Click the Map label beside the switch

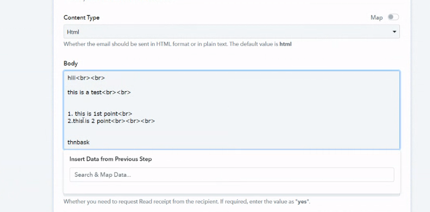pyautogui.click(x=376, y=18)
